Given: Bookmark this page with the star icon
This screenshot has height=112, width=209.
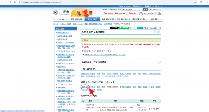Looking at the screenshot, I should [x=195, y=2].
